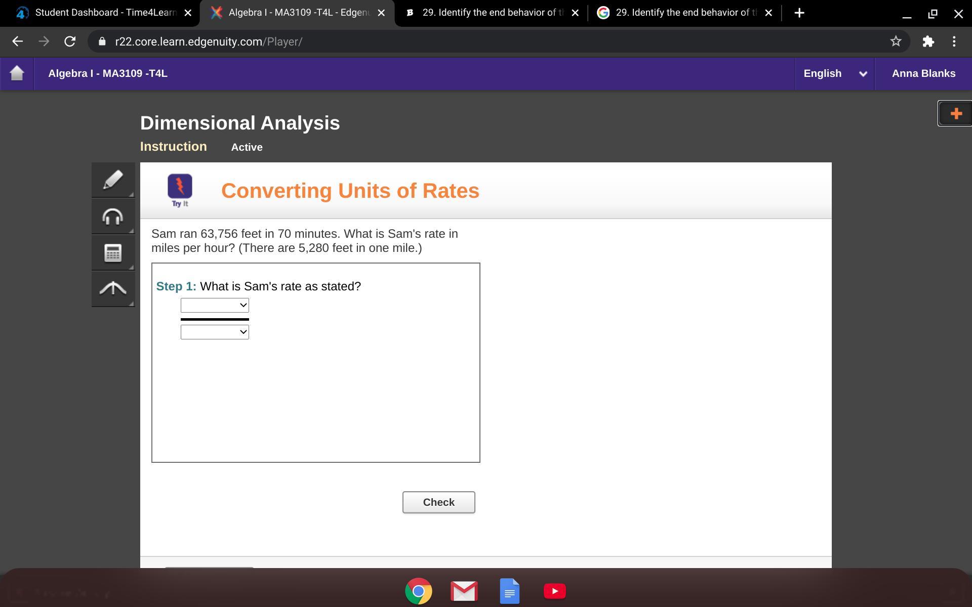Reload the current page

70,41
